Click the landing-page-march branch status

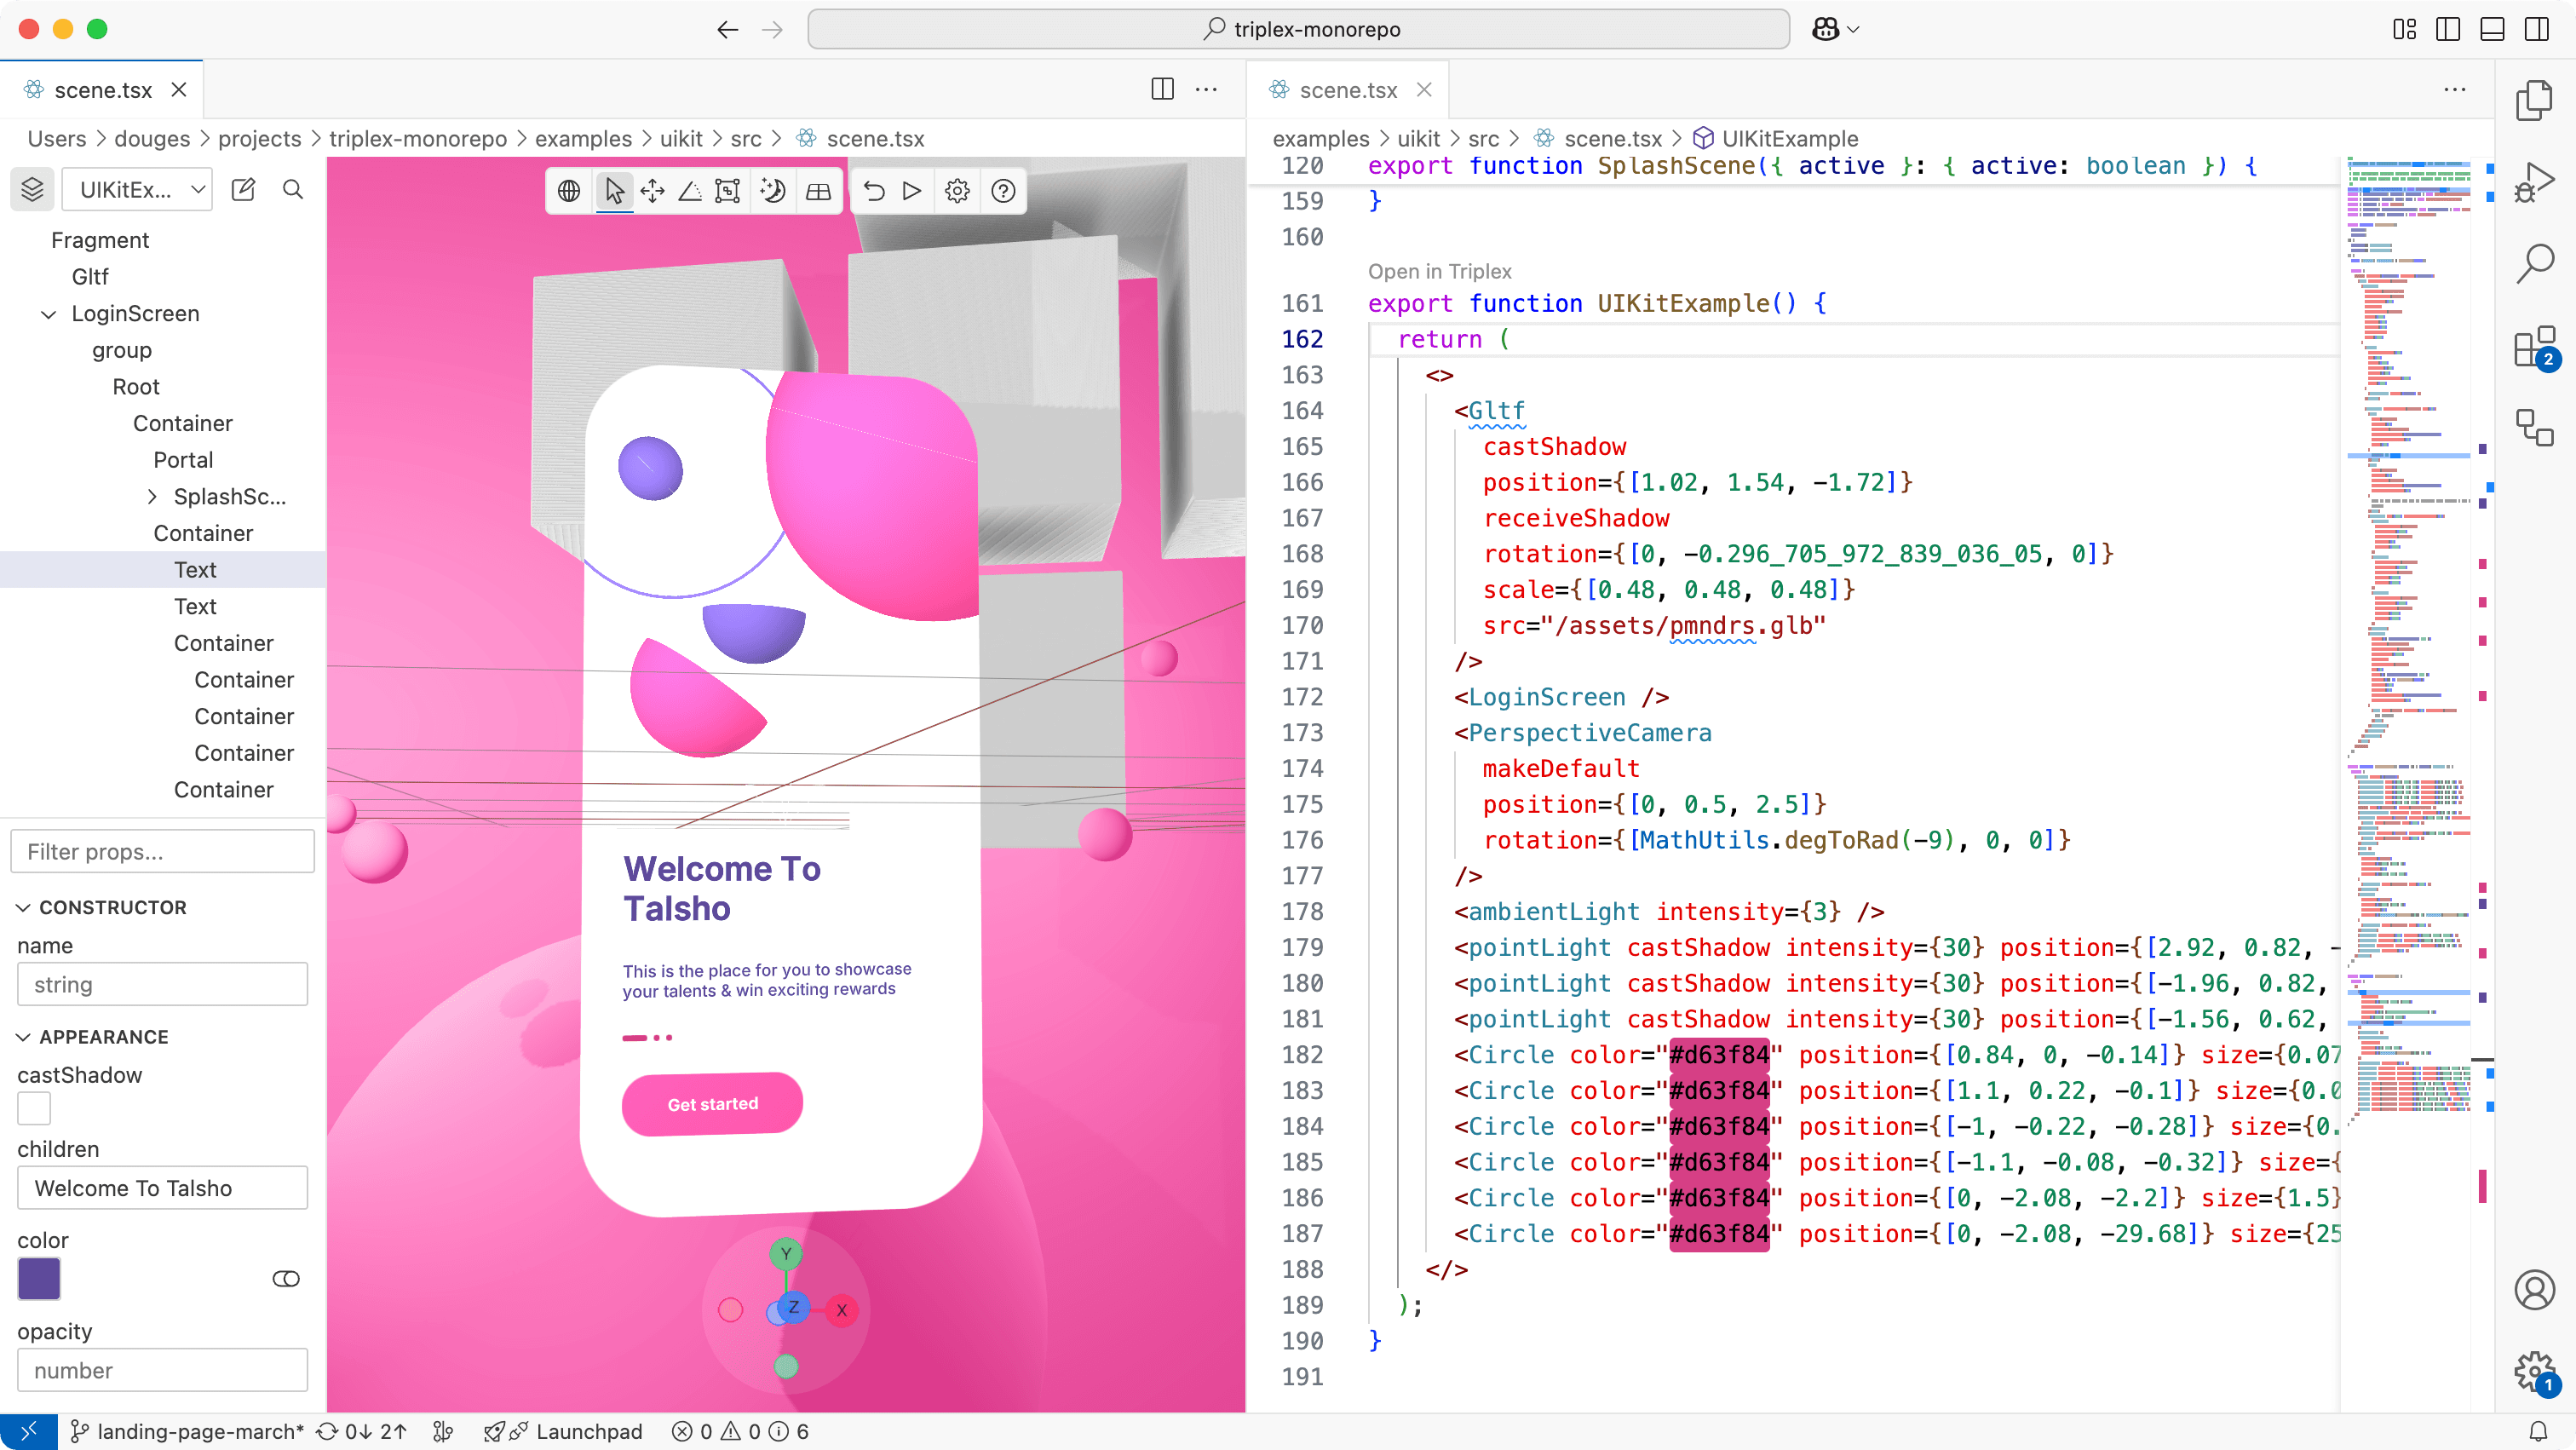pyautogui.click(x=188, y=1432)
